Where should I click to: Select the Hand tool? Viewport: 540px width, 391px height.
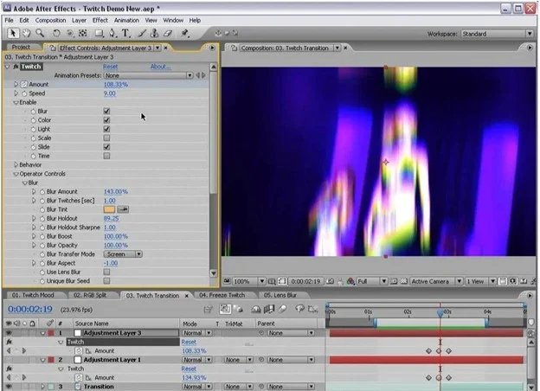tap(26, 33)
